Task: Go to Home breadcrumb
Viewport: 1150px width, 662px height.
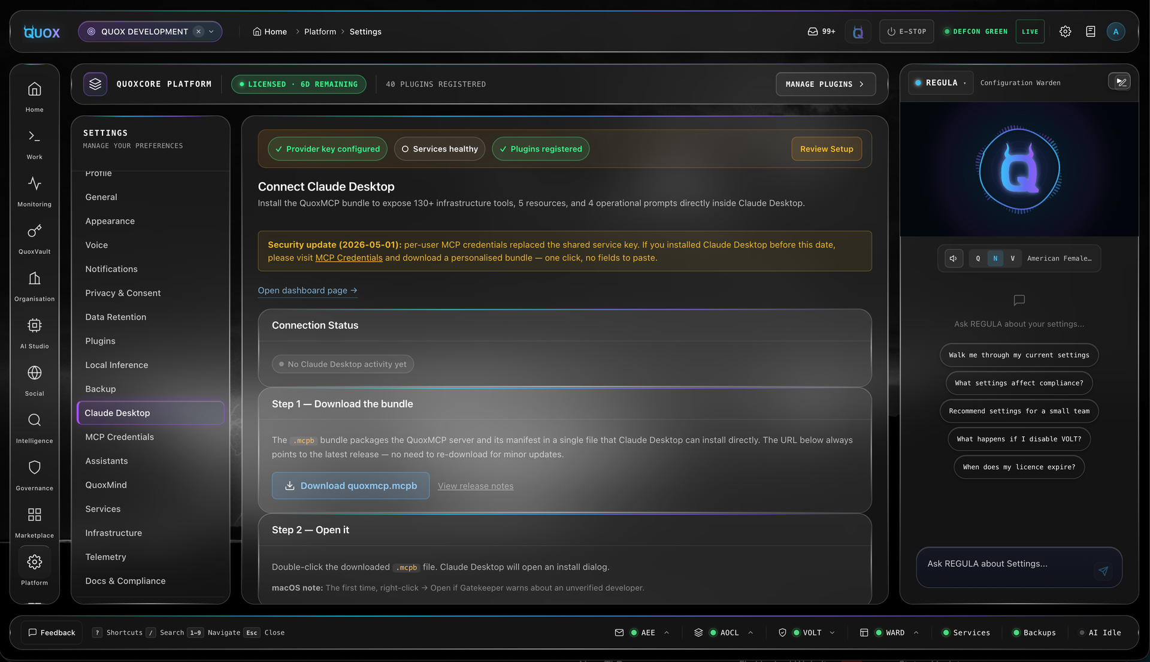Action: point(270,32)
